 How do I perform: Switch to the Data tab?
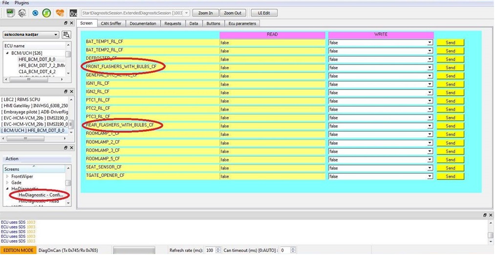click(x=194, y=23)
